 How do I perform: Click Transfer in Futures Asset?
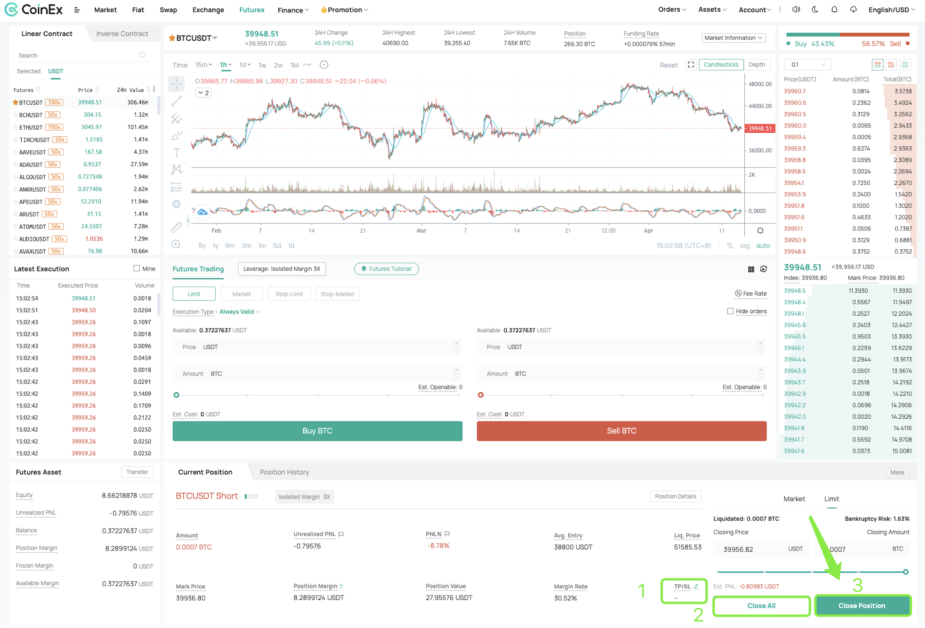pyautogui.click(x=137, y=472)
